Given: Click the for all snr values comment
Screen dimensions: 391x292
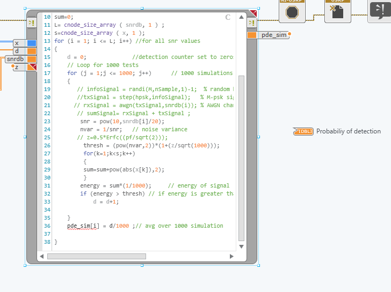Looking at the screenshot, I should tap(168, 41).
